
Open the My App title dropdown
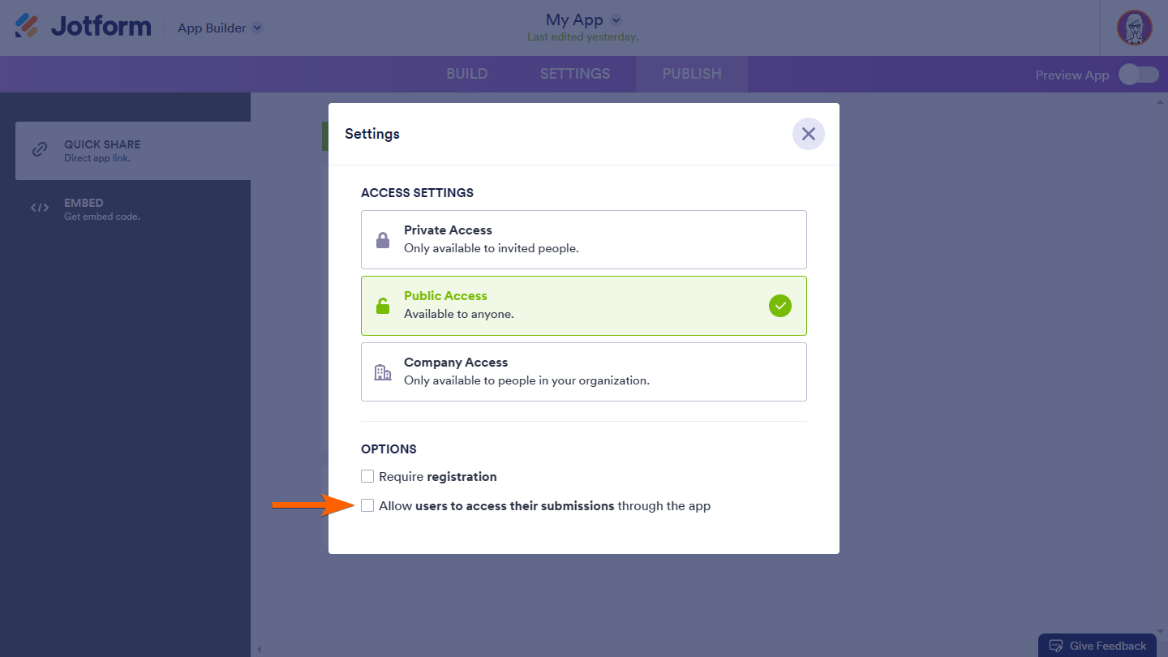tap(616, 19)
